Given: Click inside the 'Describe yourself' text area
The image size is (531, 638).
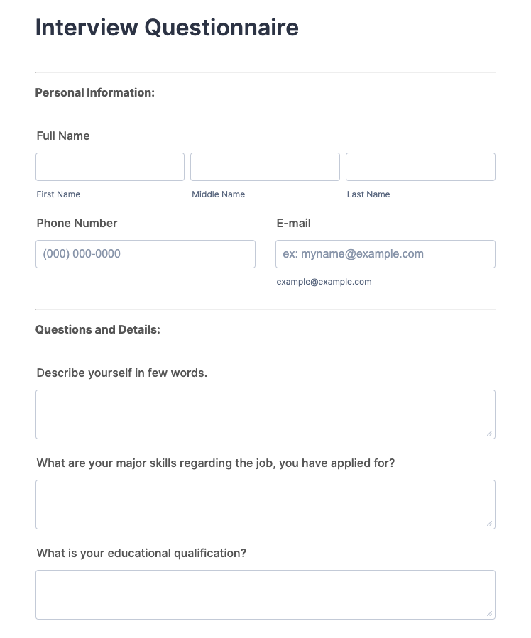Looking at the screenshot, I should (x=265, y=414).
